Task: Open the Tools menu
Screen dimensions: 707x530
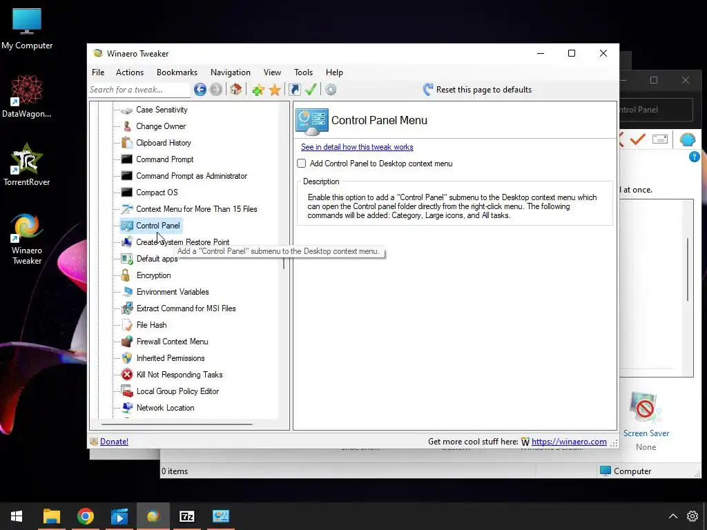Action: click(x=304, y=72)
